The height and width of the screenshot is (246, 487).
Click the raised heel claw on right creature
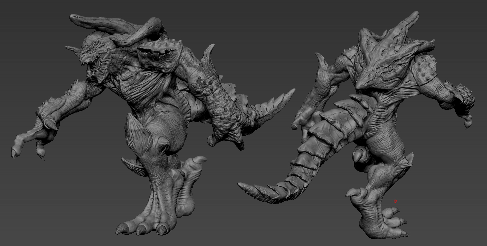click(355, 192)
